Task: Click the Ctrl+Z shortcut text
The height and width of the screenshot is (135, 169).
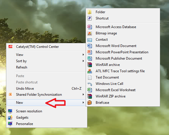Action: [76, 89]
